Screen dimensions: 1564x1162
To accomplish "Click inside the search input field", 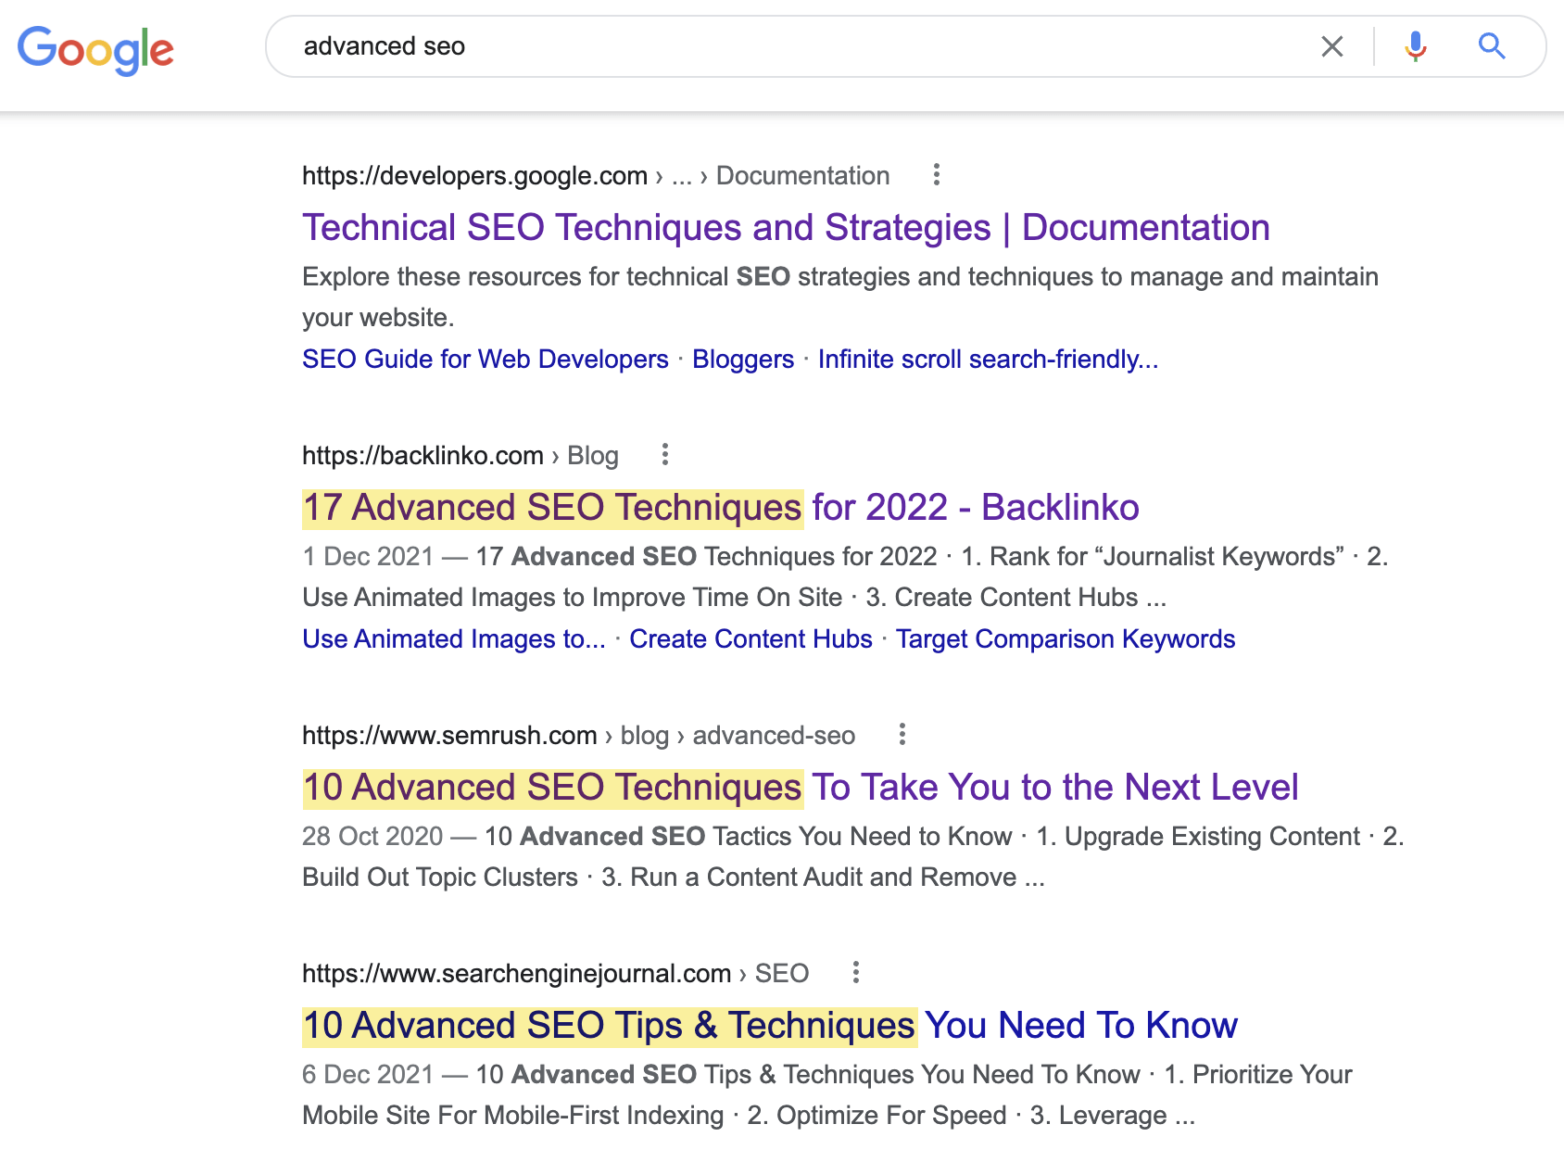I will coord(741,46).
